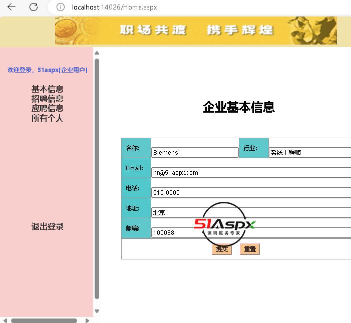Viewport: 351px width, 323px height.
Task: Click the 地址 field containing 北京
Action: tap(250, 212)
